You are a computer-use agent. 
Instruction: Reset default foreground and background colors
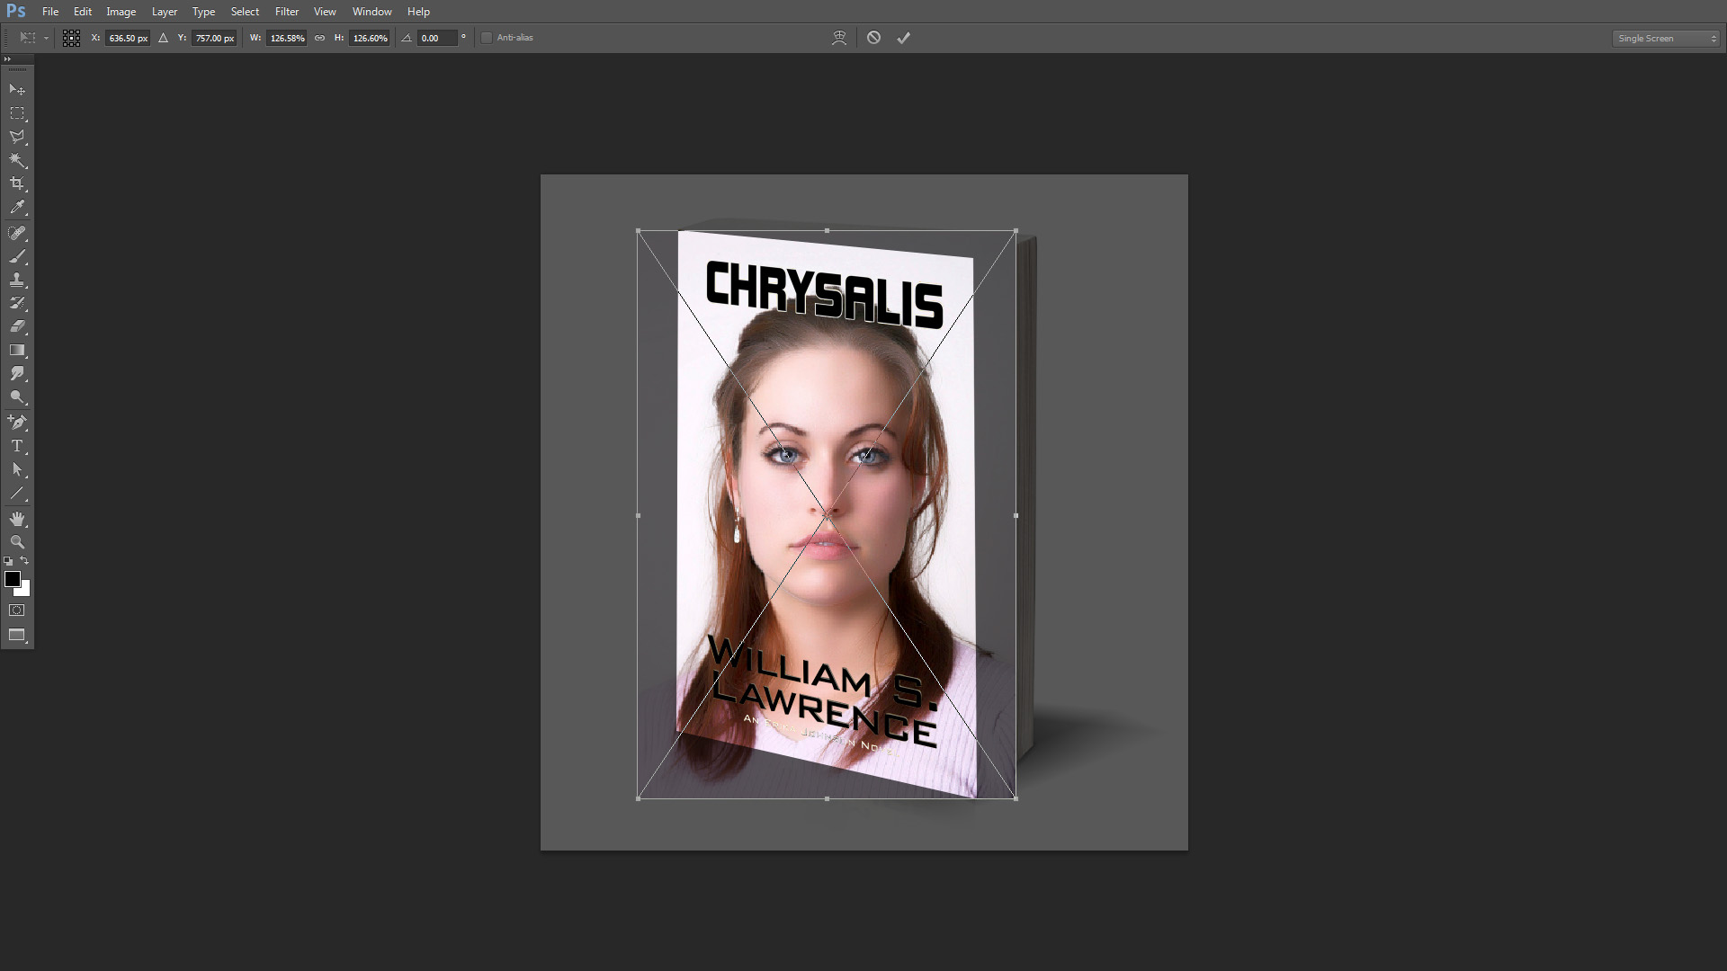(x=8, y=561)
